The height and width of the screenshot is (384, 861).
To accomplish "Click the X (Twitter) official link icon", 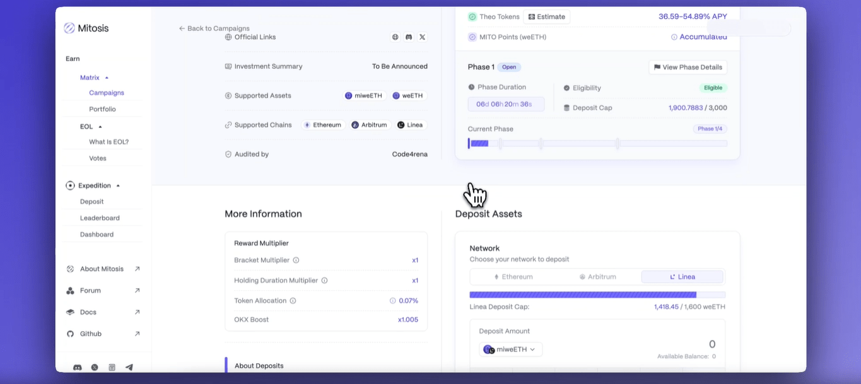I will (422, 37).
